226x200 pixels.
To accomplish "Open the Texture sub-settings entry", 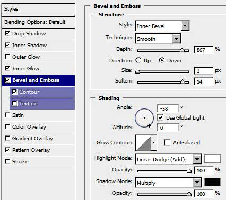I will 28,104.
